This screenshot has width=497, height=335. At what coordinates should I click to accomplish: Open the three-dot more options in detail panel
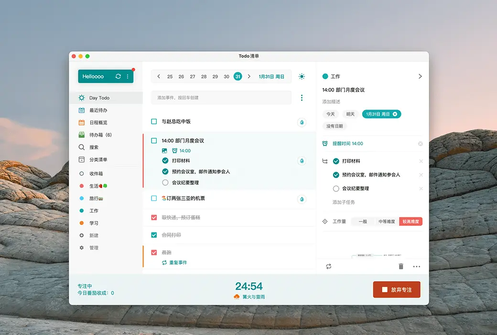(417, 267)
